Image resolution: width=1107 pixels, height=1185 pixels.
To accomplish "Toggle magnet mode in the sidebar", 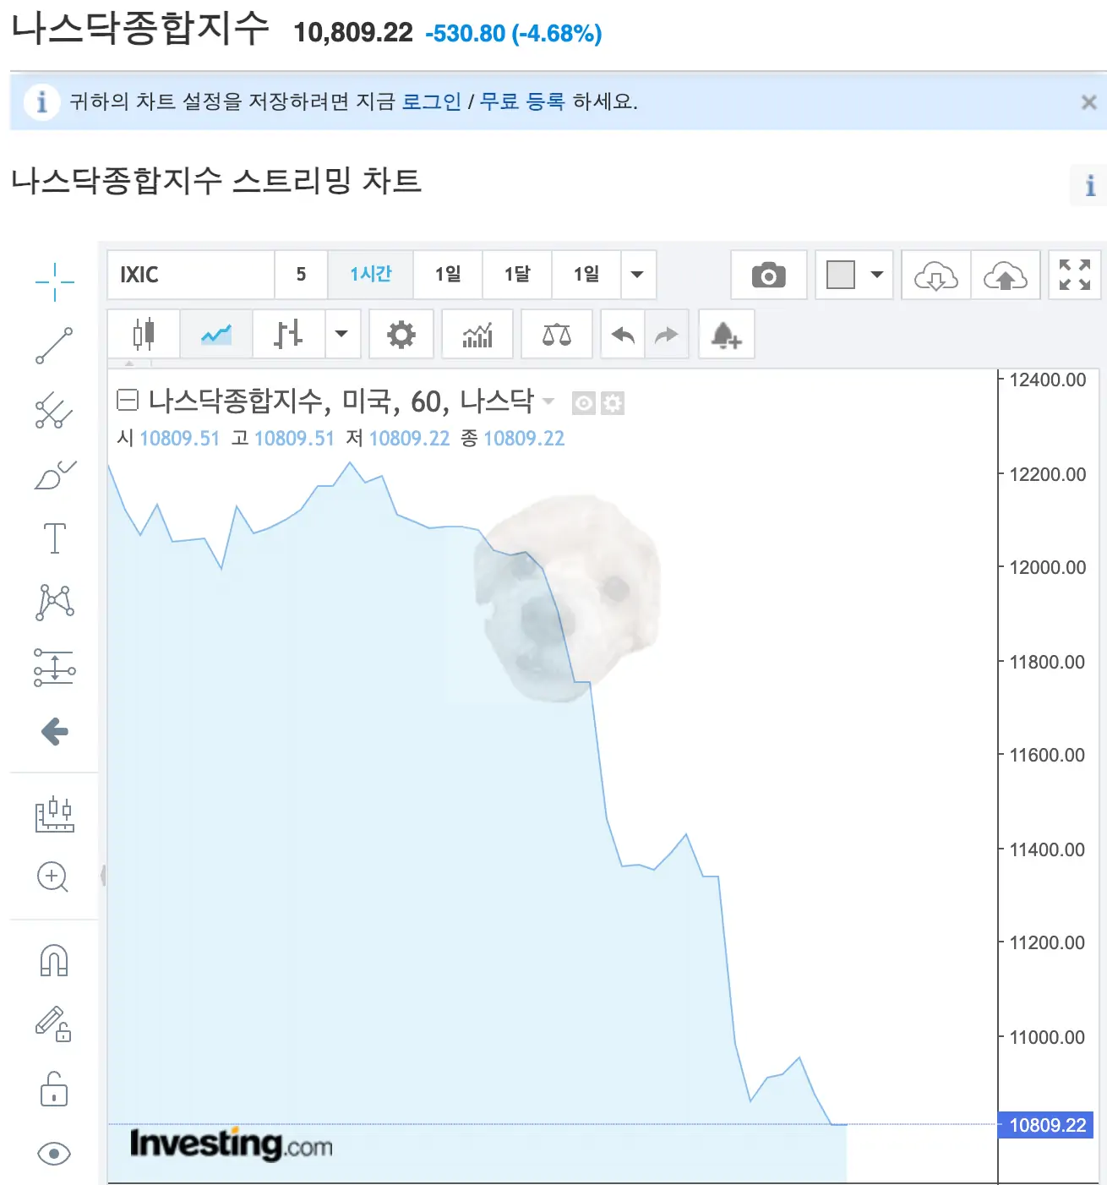I will coord(53,959).
